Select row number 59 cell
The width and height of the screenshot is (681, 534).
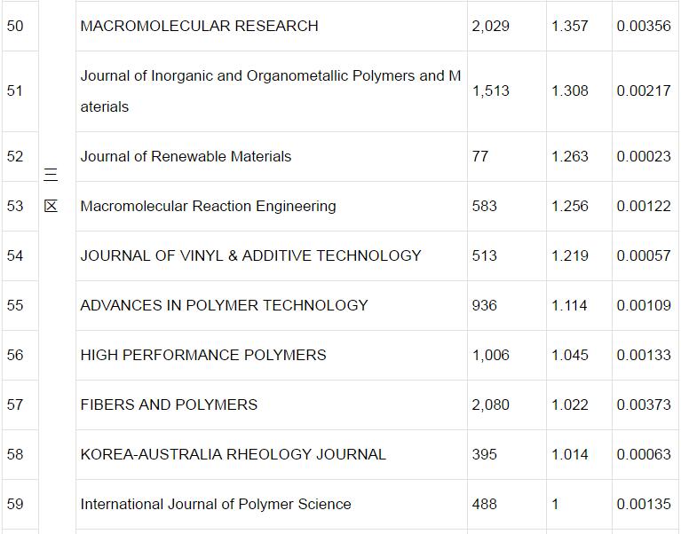(x=15, y=504)
